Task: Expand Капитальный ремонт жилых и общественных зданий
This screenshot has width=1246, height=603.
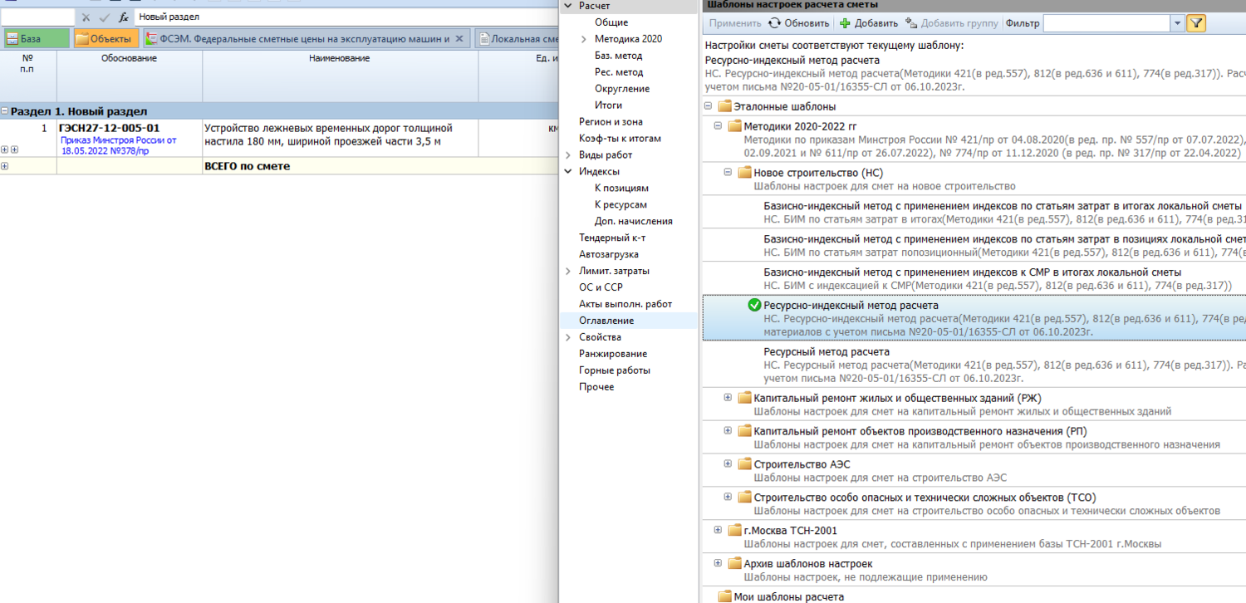Action: (728, 397)
